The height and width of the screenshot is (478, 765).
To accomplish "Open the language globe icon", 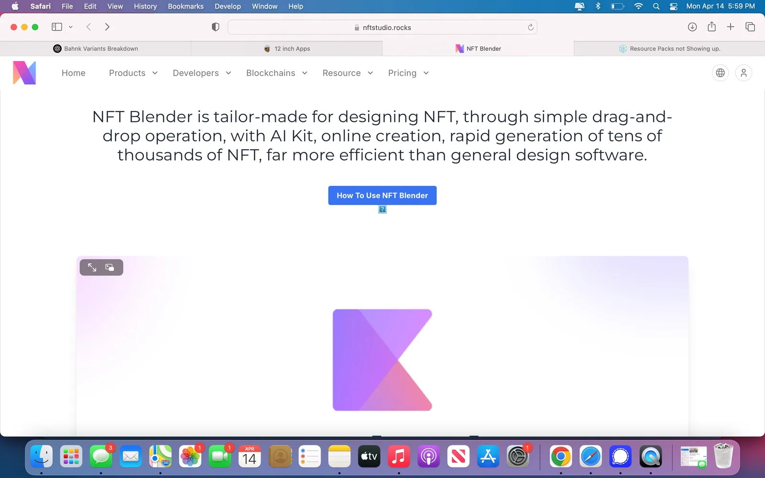I will 721,73.
